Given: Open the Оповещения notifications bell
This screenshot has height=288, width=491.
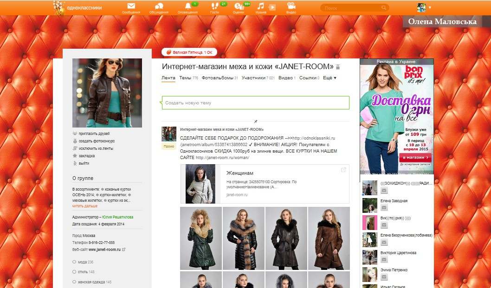Looking at the screenshot, I should [x=188, y=6].
